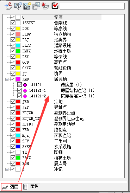130x193 pixels.
Task: Click the description 植被土质
Action: [62, 158]
